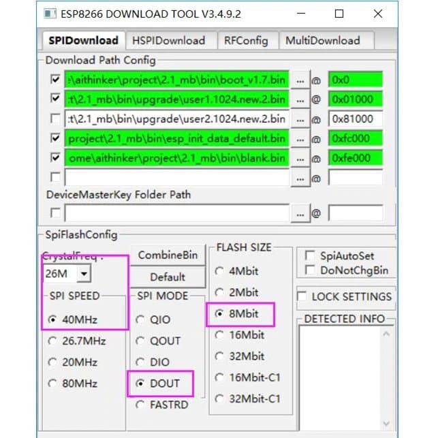Choose DIO SPI mode

pyautogui.click(x=153, y=362)
